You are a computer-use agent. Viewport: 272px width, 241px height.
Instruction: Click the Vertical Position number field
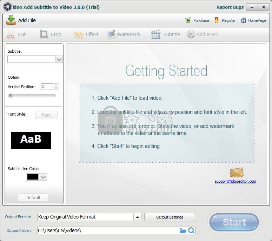(x=47, y=86)
